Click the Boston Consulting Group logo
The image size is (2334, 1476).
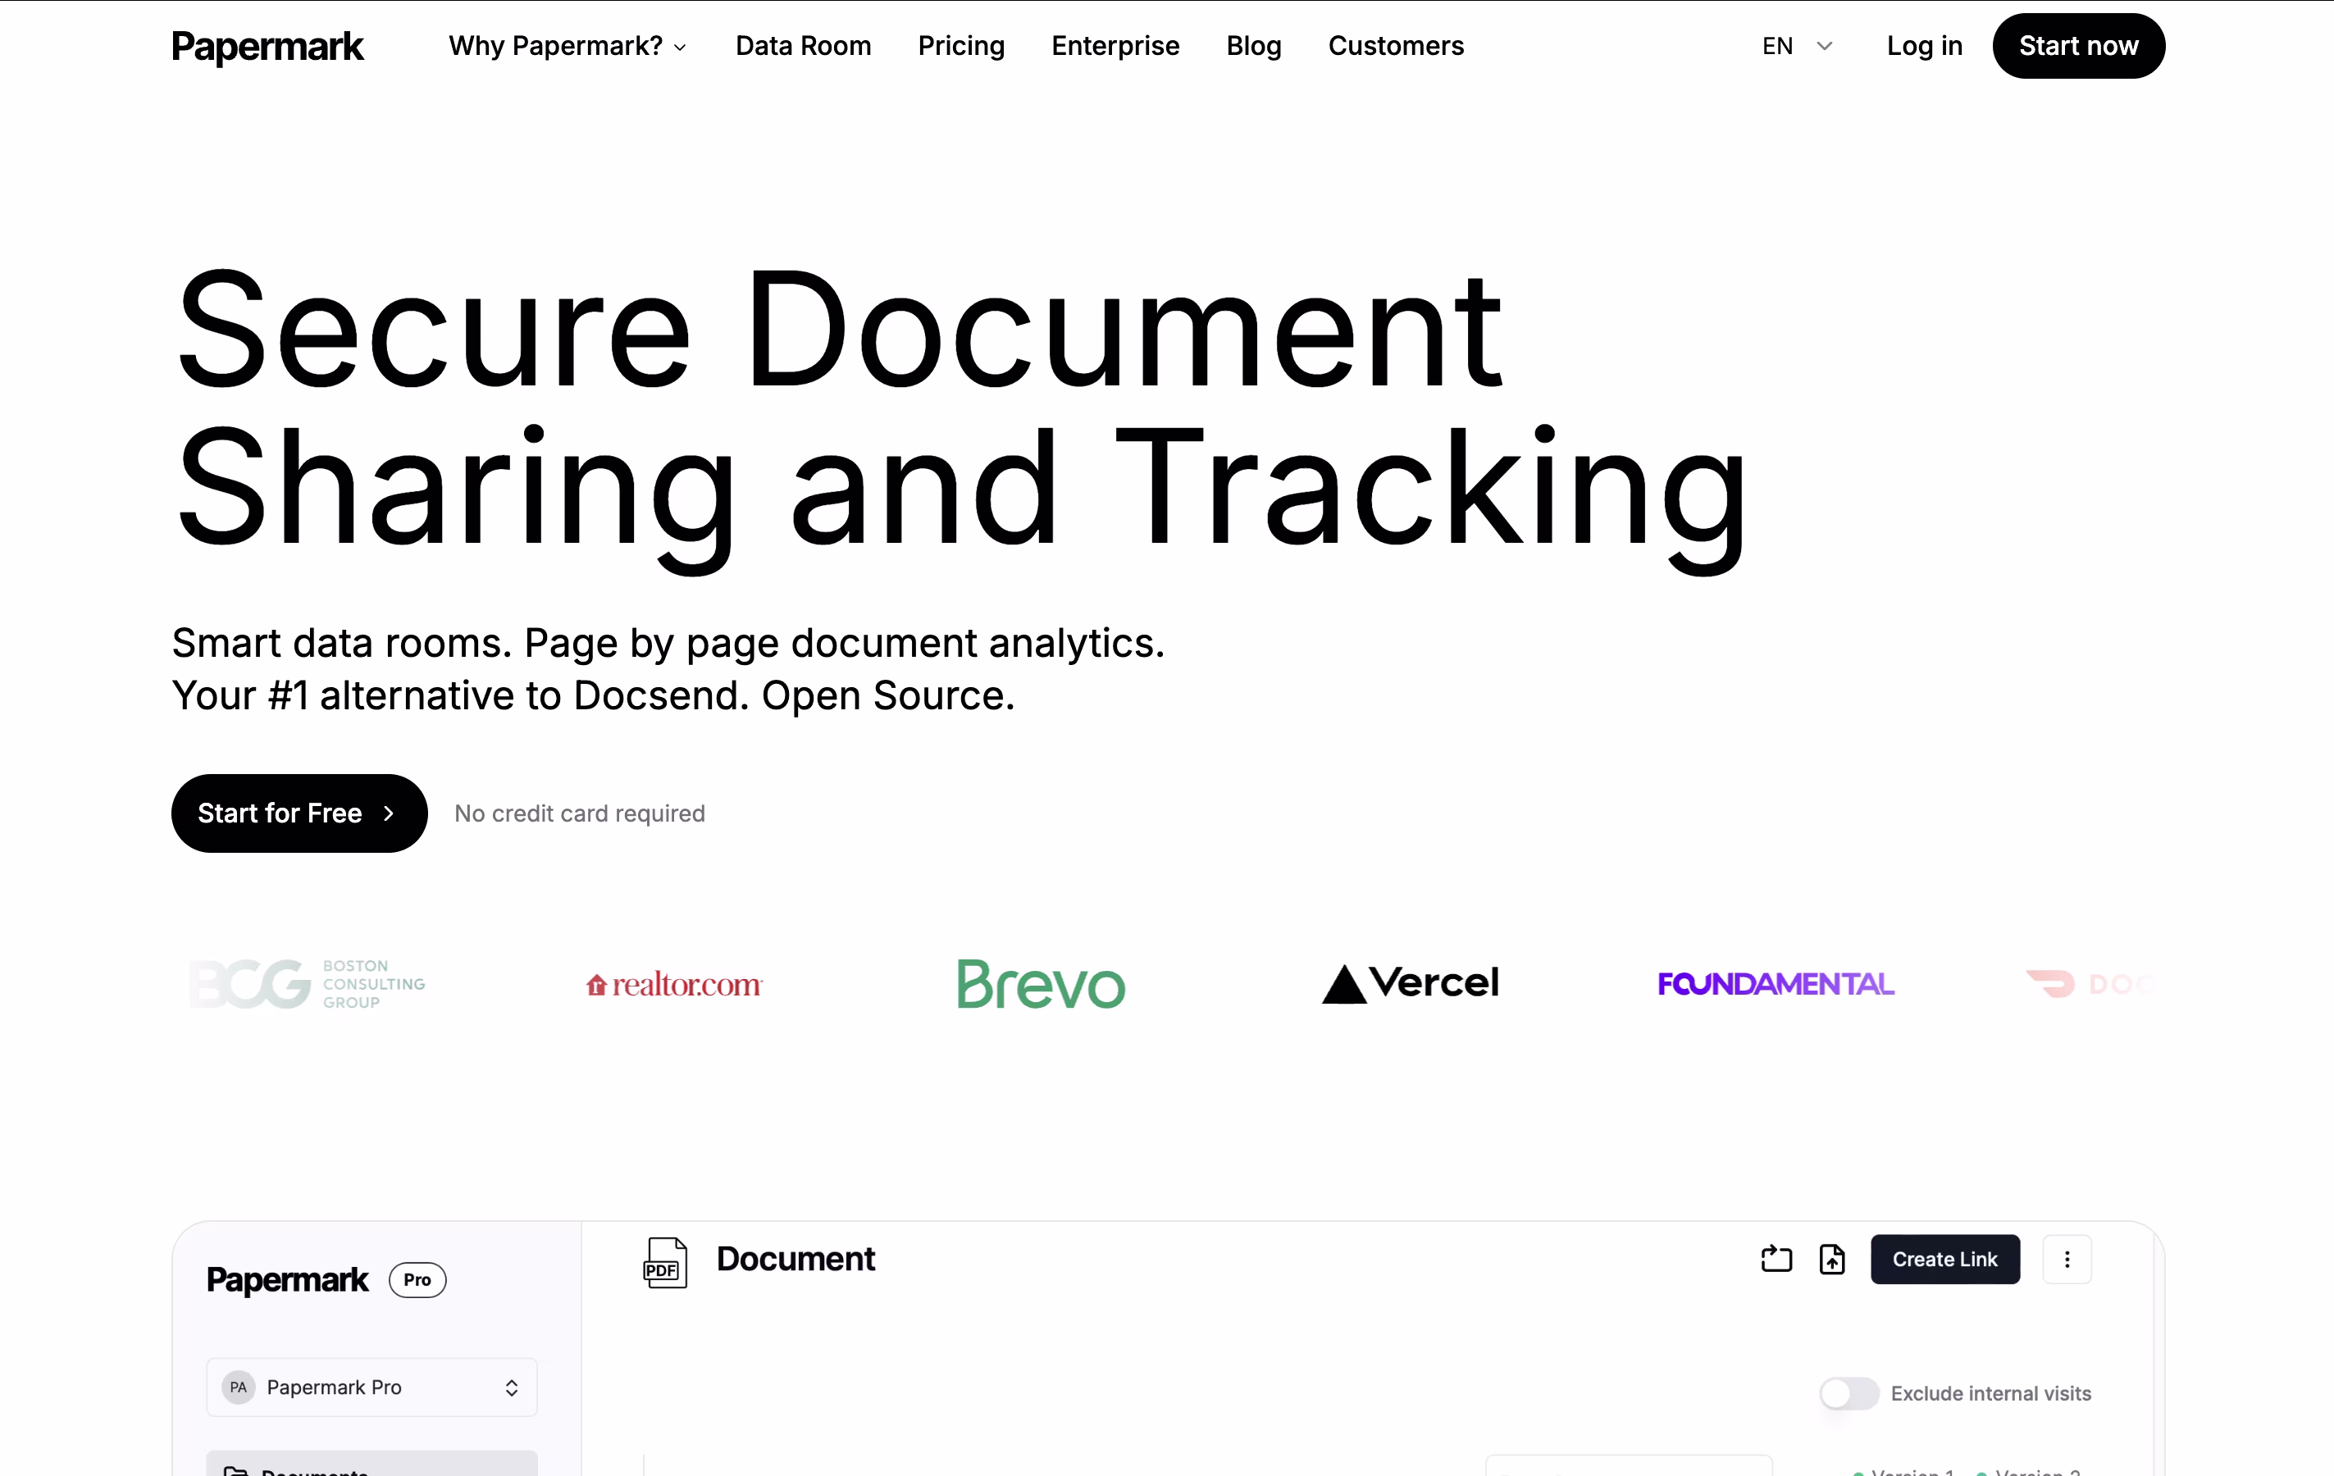[x=308, y=984]
